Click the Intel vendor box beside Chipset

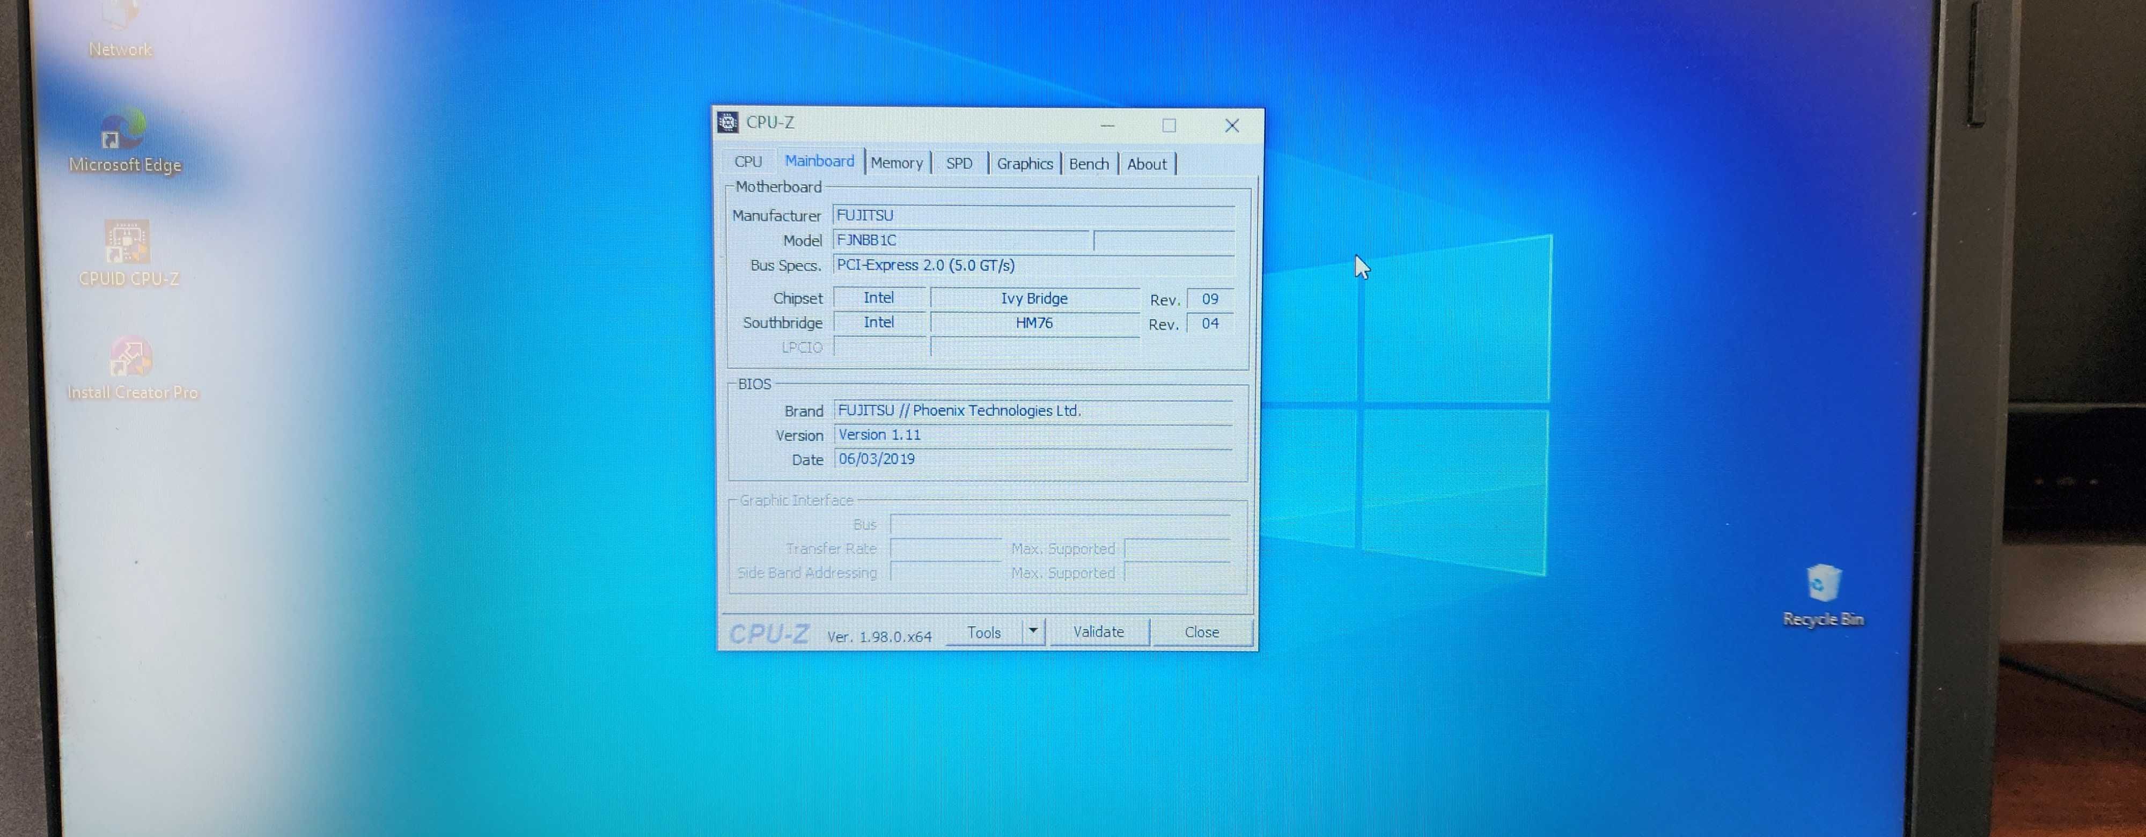click(x=879, y=297)
